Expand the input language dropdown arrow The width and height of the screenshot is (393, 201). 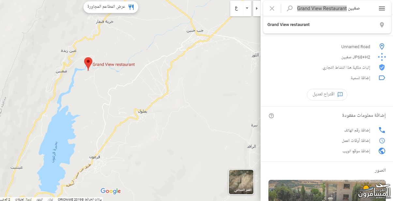(247, 8)
